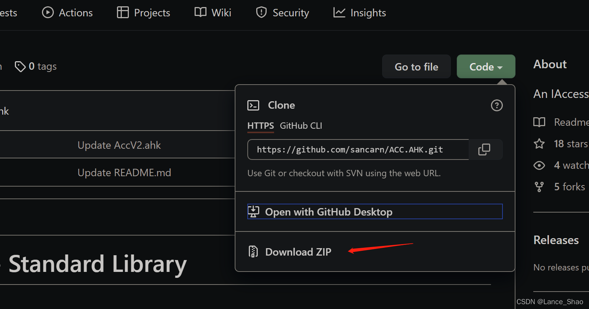Click the clone URL text field
This screenshot has height=309, width=589.
[x=358, y=149]
